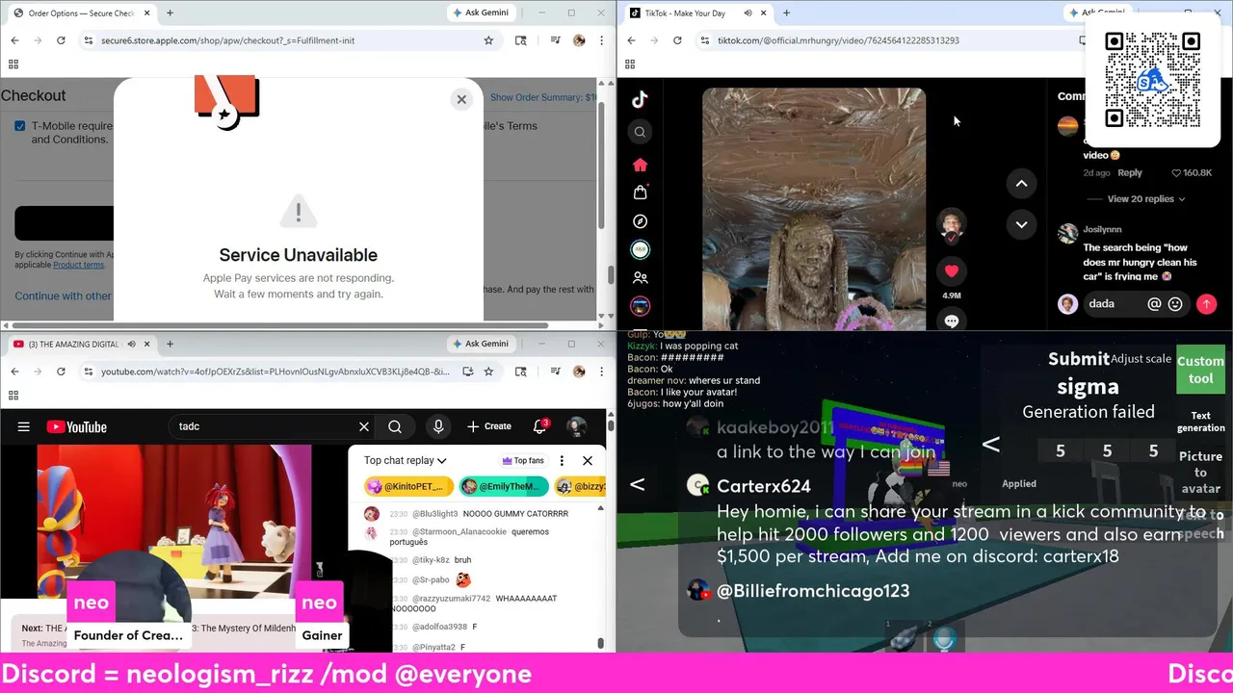Open new tab in YouTube window

[x=170, y=344]
